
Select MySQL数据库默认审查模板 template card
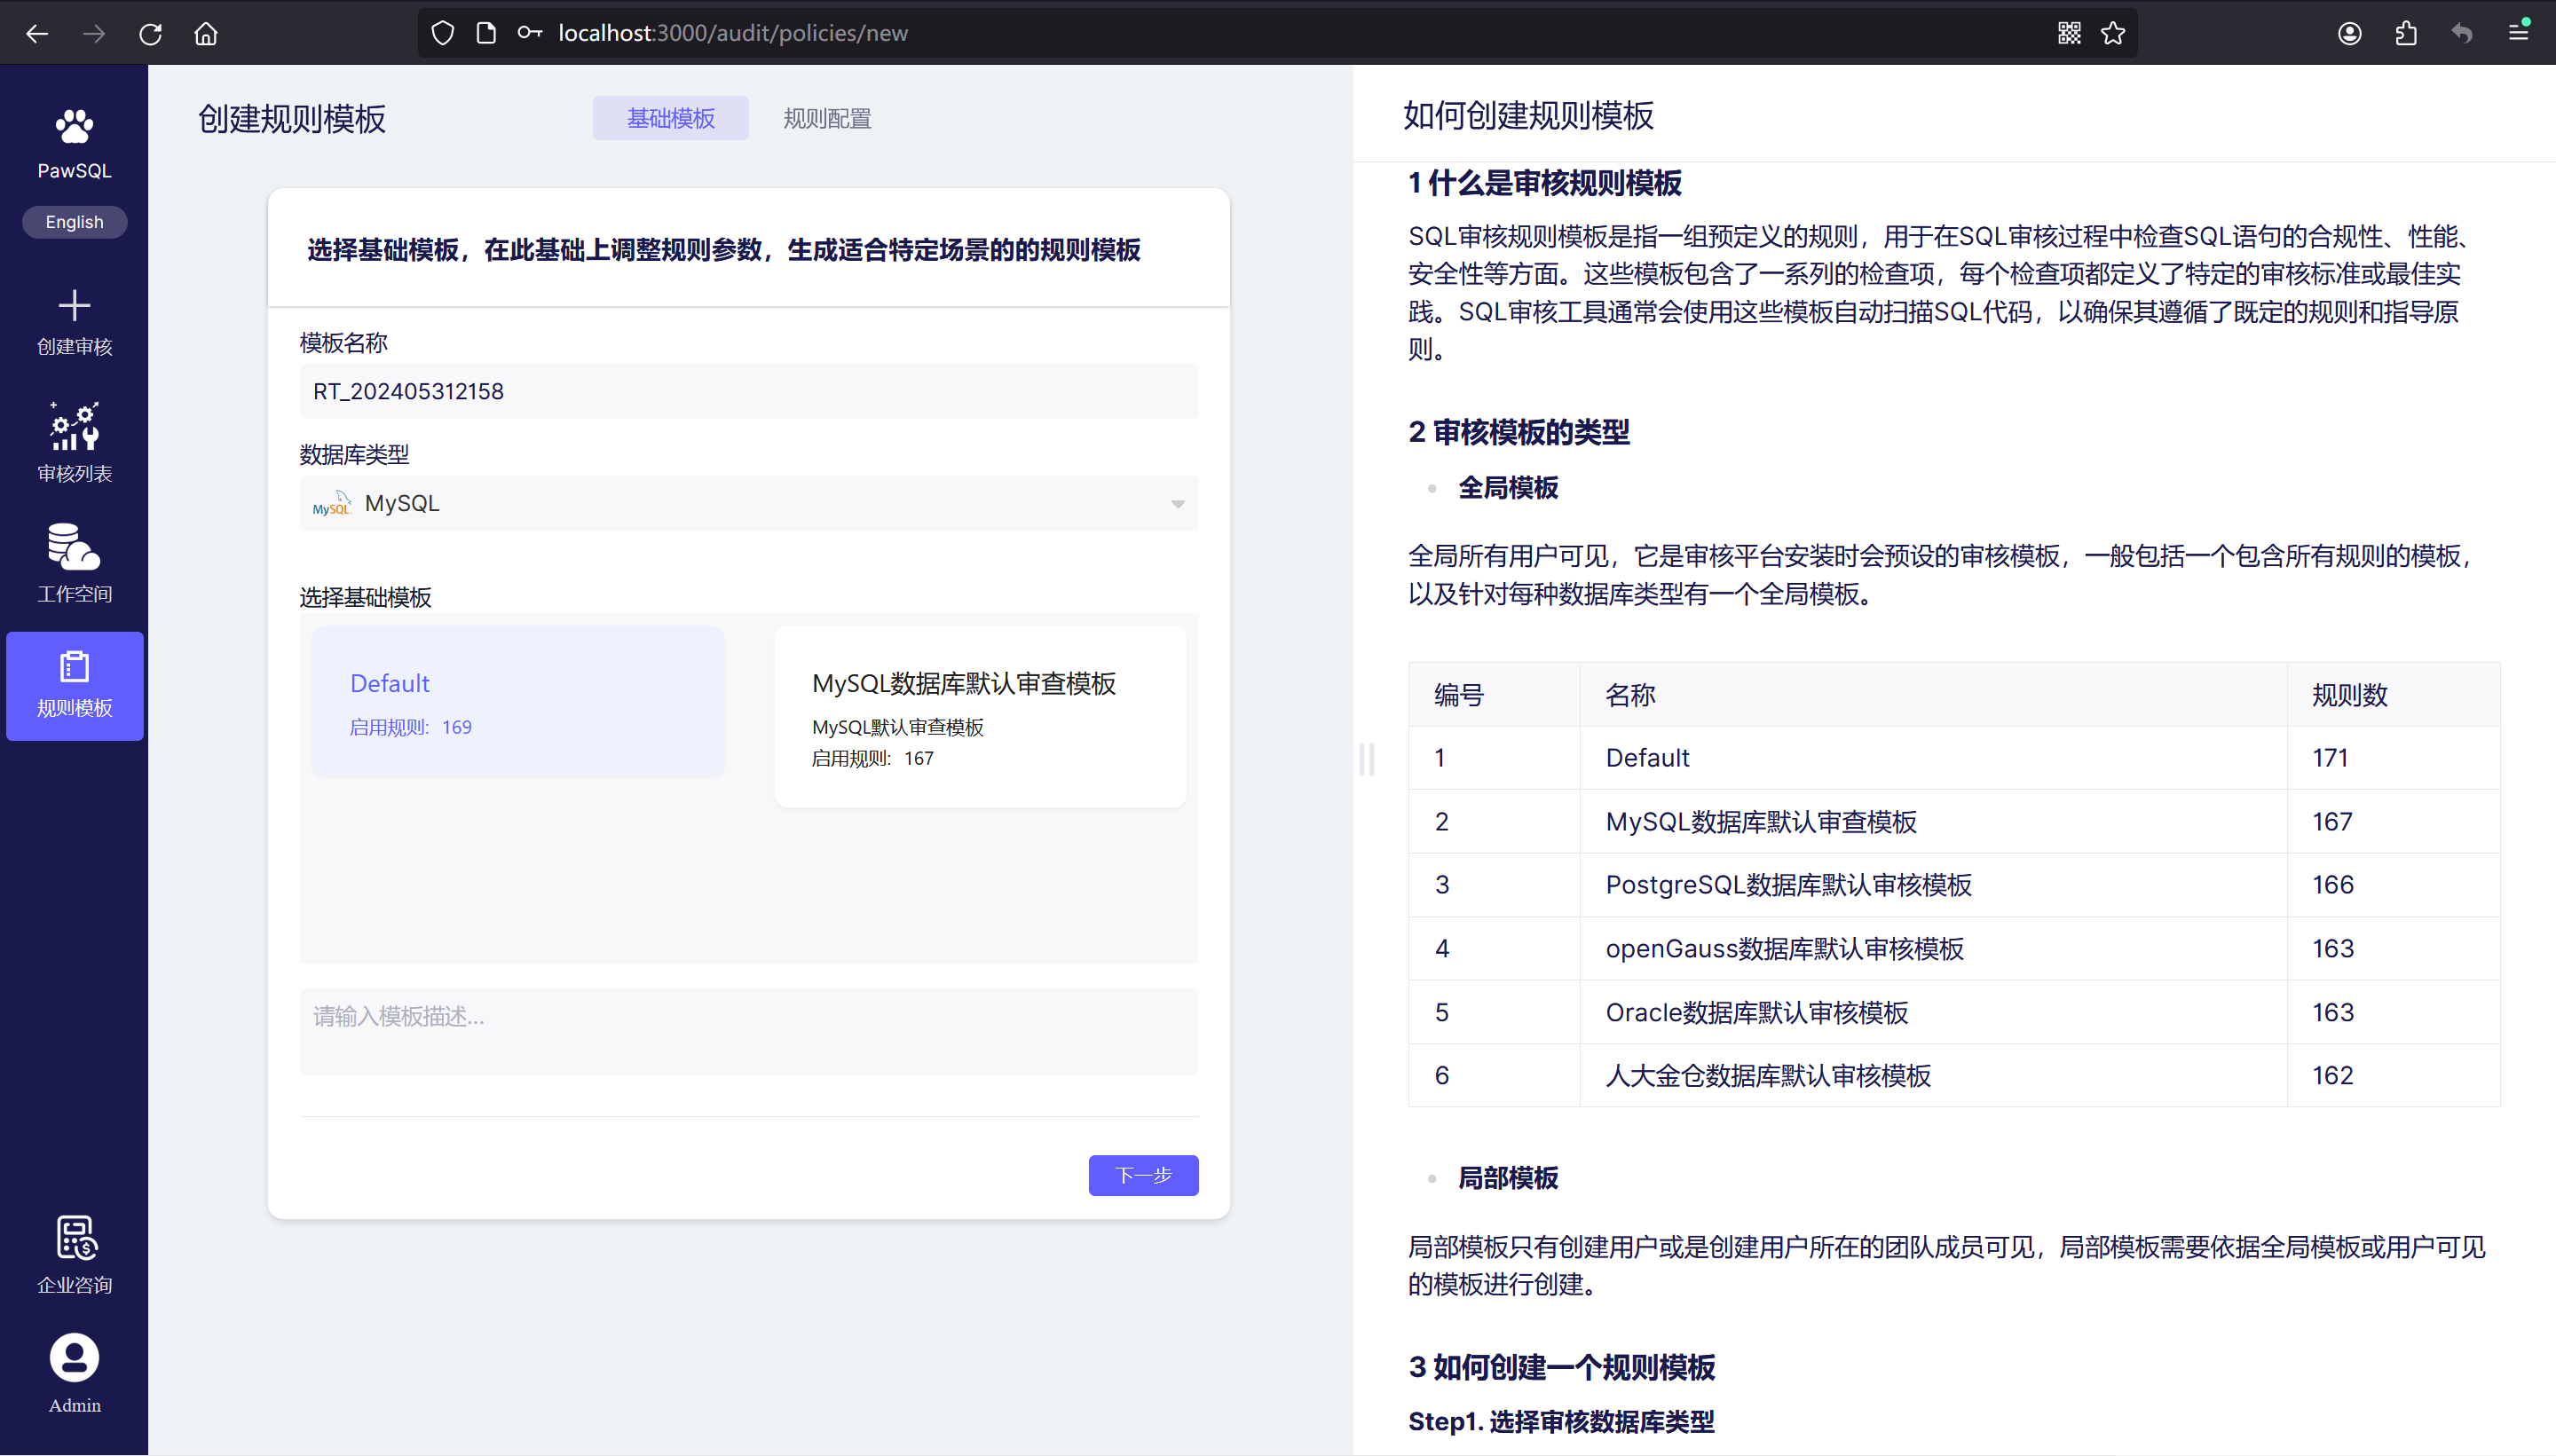[980, 716]
